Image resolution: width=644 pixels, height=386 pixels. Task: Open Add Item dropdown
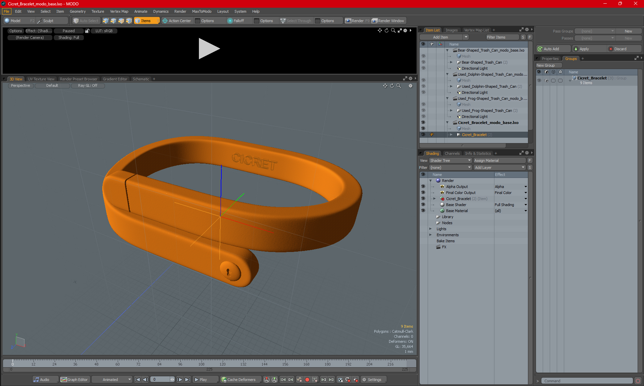tap(444, 37)
